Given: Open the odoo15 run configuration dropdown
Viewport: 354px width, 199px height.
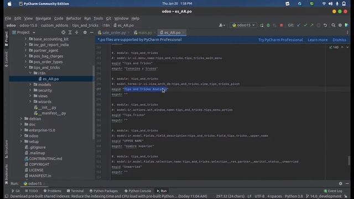Looking at the screenshot, I should coord(243,25).
